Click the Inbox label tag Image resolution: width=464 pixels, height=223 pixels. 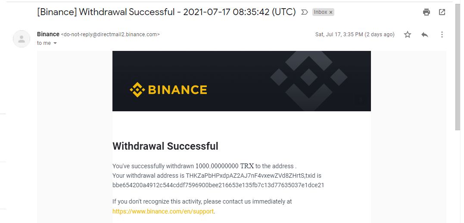320,12
